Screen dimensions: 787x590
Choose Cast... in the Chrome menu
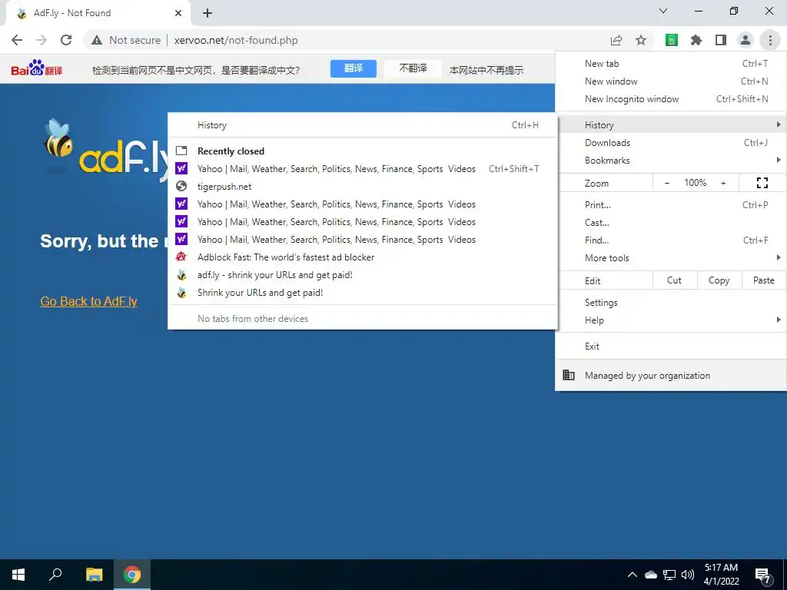coord(671,222)
